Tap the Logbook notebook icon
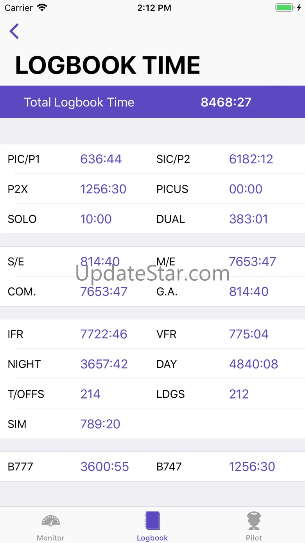Screen dimensions: 305x543 pyautogui.click(x=152, y=521)
